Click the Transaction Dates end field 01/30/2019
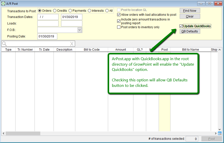224x143 pixels. click(72, 17)
